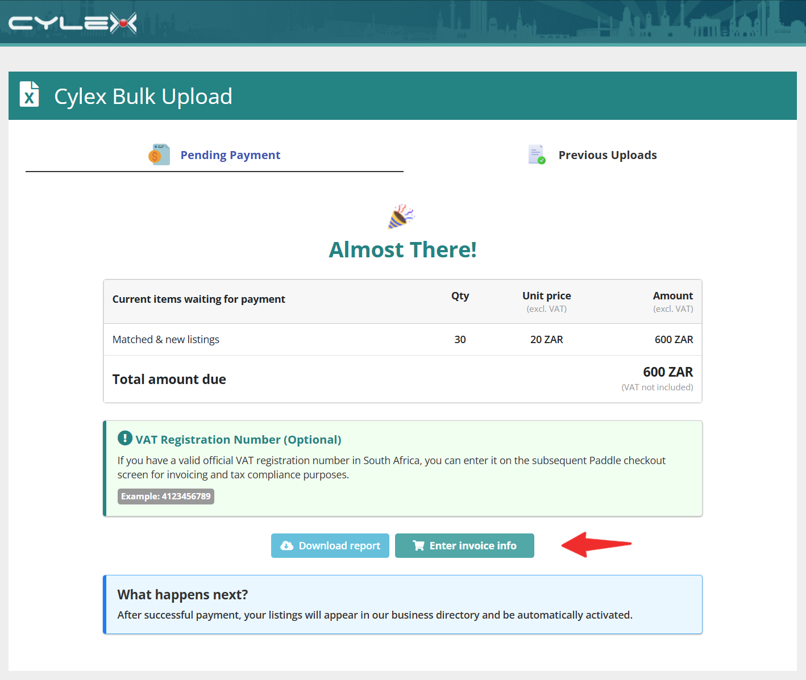This screenshot has width=806, height=680.
Task: Click the Previous Uploads document icon
Action: pos(537,155)
